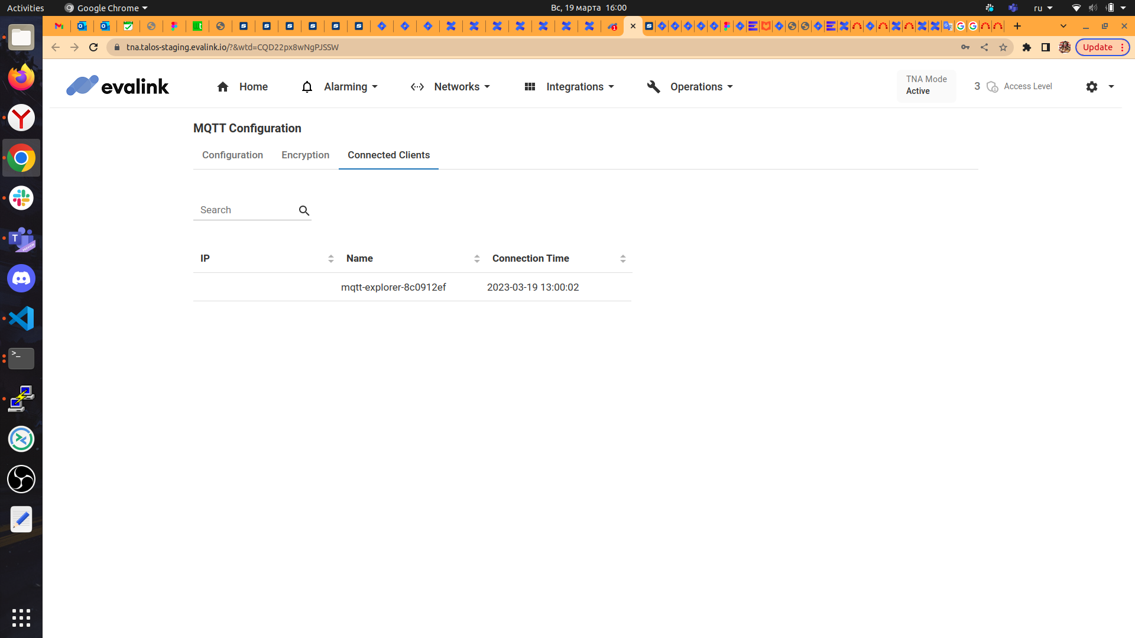Click the search magnifier icon
Image resolution: width=1135 pixels, height=638 pixels.
(304, 211)
